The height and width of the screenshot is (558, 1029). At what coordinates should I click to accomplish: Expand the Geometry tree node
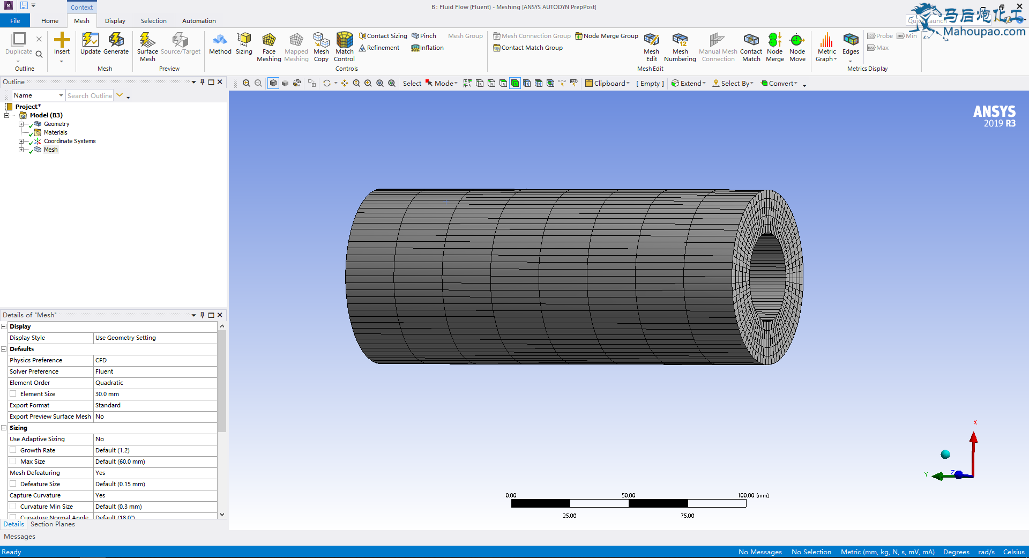[x=21, y=124]
